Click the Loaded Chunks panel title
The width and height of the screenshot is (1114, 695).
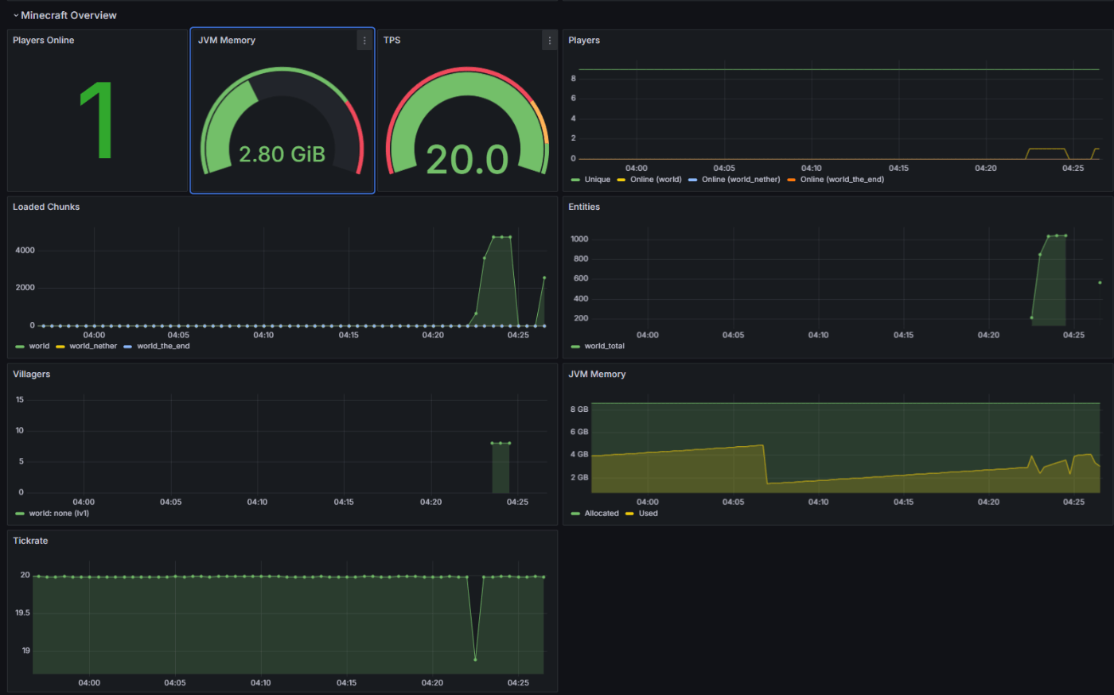tap(46, 207)
